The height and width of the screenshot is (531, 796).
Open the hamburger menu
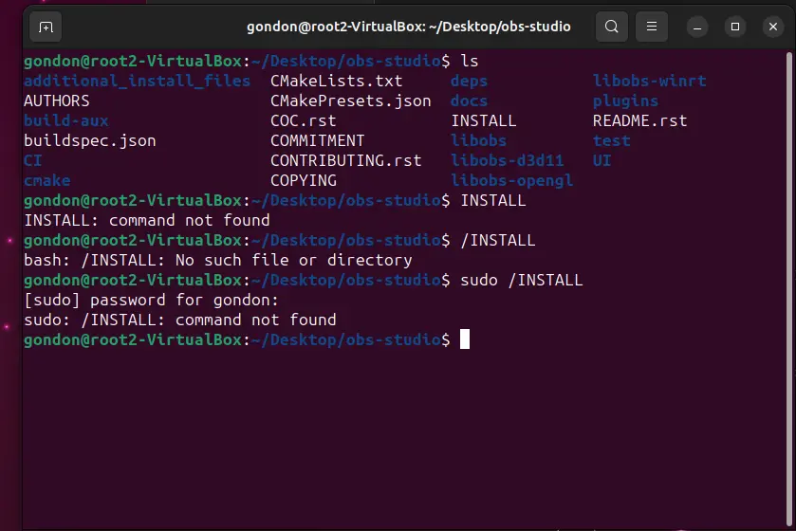pyautogui.click(x=652, y=27)
